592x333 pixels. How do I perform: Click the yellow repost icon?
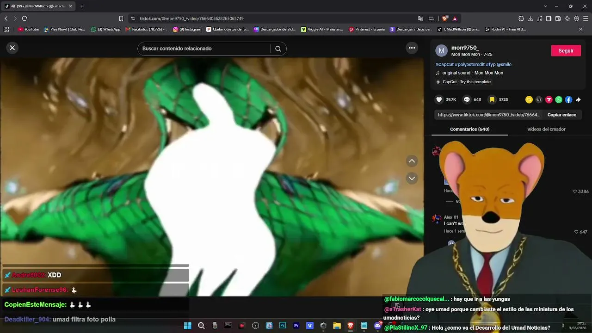point(529,99)
